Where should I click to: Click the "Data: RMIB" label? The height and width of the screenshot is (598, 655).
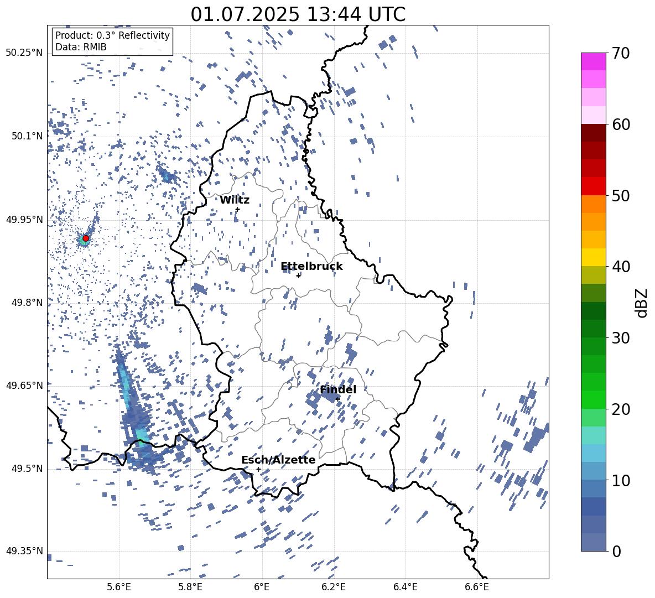81,47
